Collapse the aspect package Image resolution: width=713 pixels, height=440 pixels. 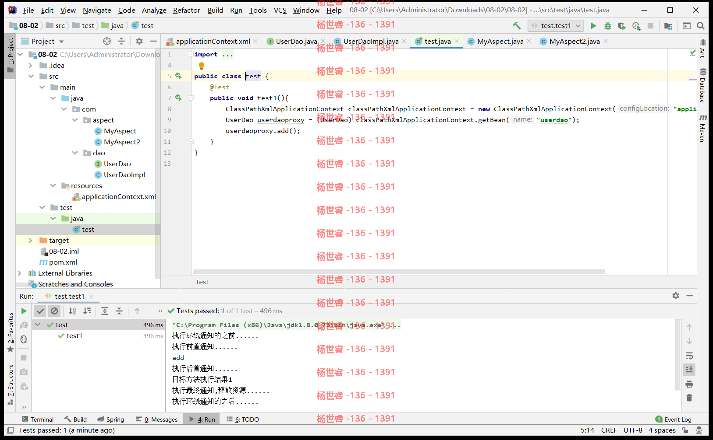click(x=74, y=120)
